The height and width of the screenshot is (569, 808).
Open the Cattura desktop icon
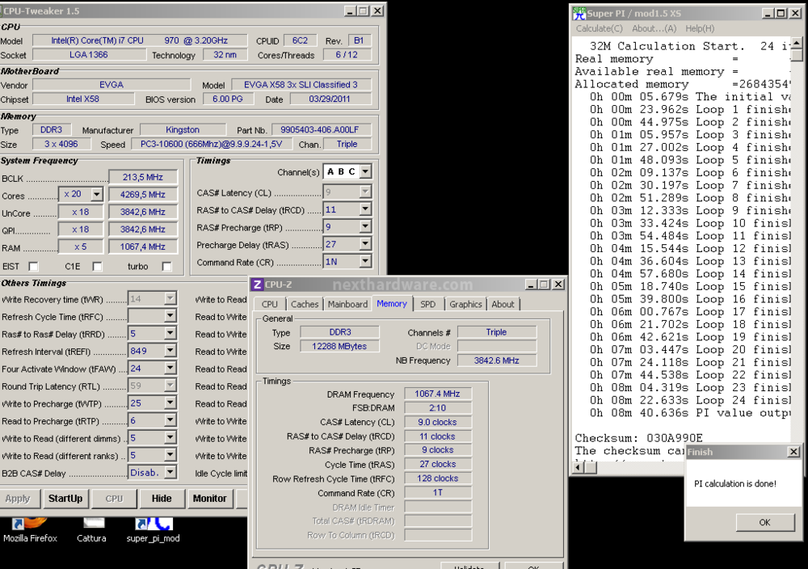pyautogui.click(x=91, y=530)
